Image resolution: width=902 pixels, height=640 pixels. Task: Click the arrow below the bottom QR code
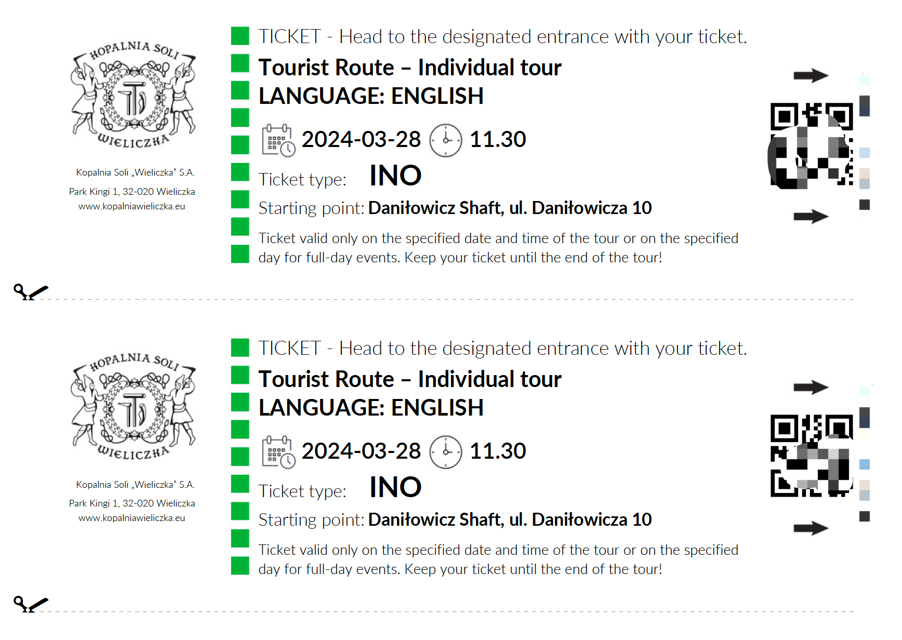(811, 528)
